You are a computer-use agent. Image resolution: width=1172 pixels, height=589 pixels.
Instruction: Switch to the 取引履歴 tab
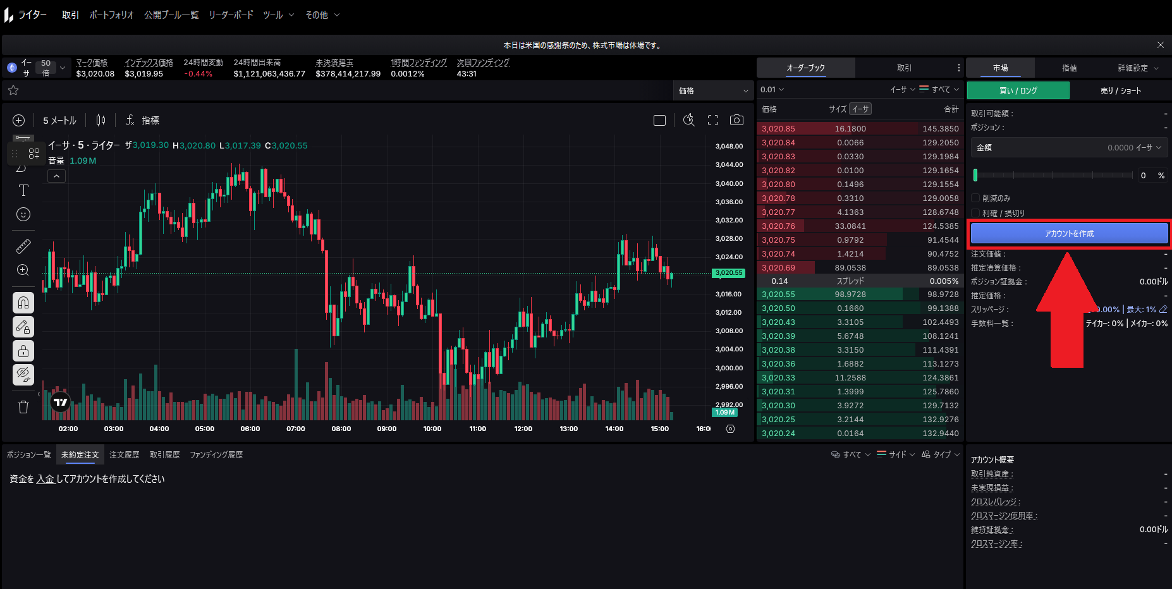tap(164, 454)
